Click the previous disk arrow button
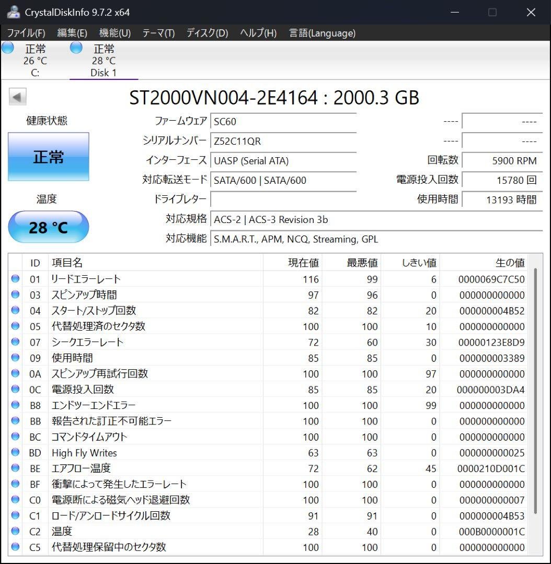 coord(17,97)
